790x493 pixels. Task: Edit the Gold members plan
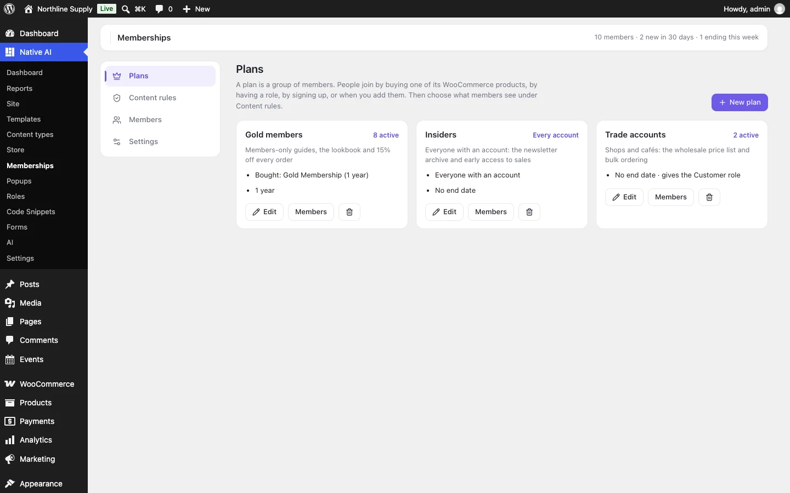(x=264, y=212)
